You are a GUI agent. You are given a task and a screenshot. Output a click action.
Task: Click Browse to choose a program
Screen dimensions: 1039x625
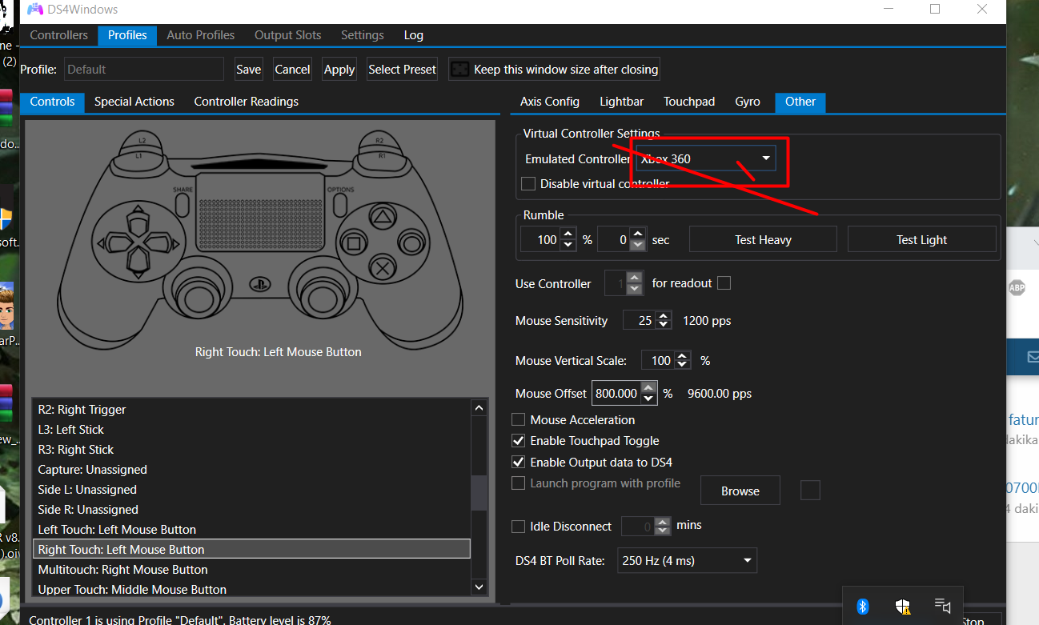coord(740,491)
